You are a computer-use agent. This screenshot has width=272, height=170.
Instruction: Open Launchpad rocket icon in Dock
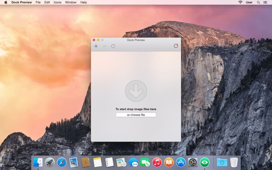coord(50,162)
